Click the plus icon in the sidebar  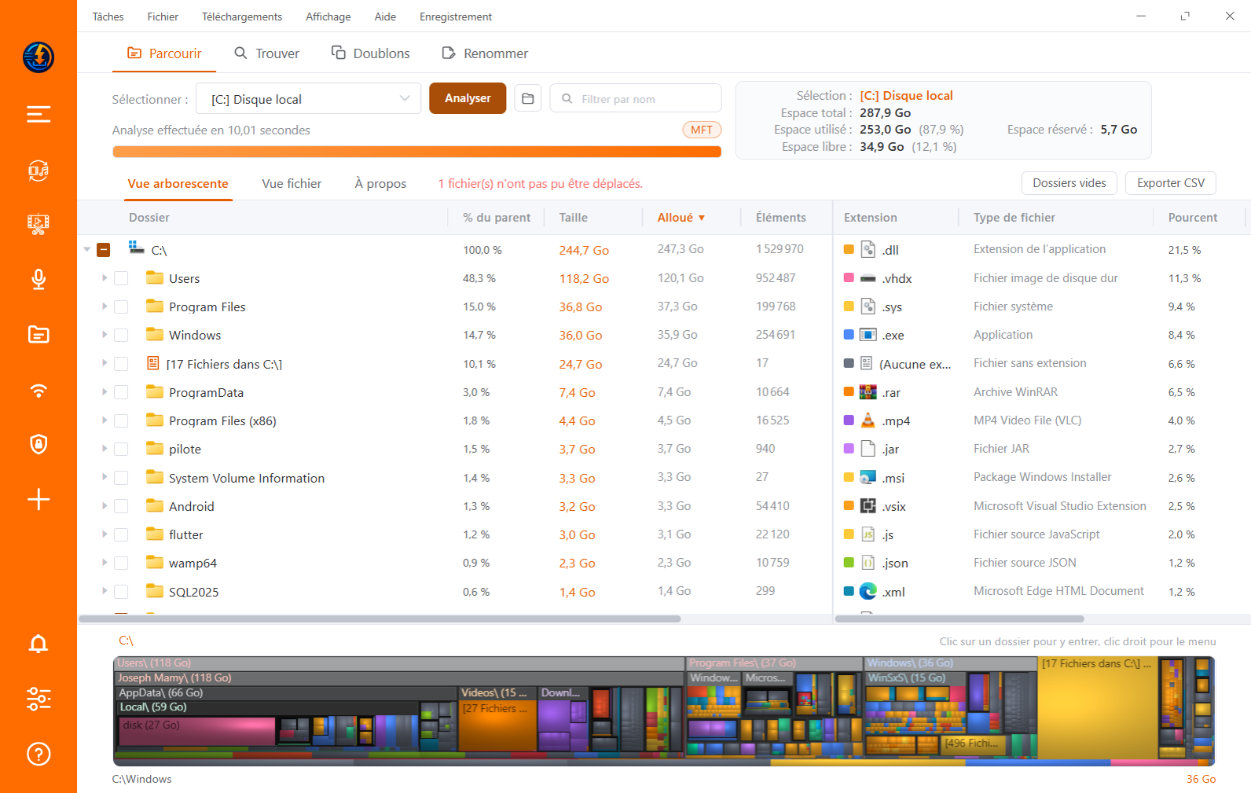(x=39, y=499)
